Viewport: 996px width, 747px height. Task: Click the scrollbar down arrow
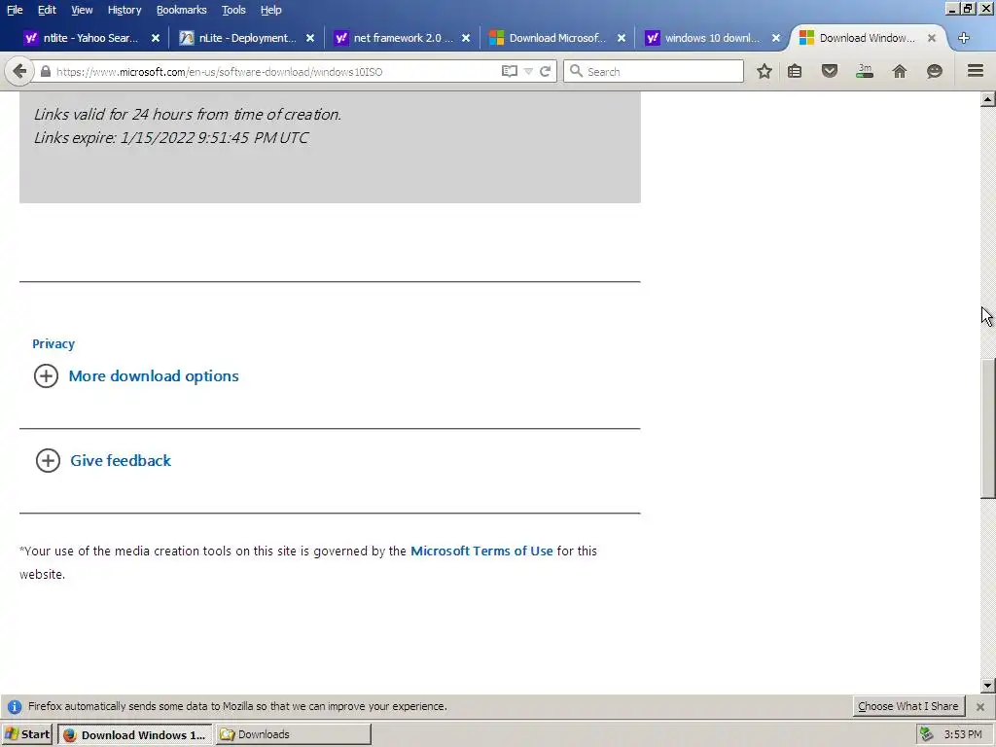click(x=988, y=686)
